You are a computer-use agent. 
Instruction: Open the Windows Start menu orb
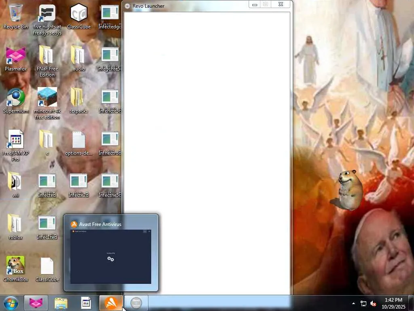click(11, 303)
